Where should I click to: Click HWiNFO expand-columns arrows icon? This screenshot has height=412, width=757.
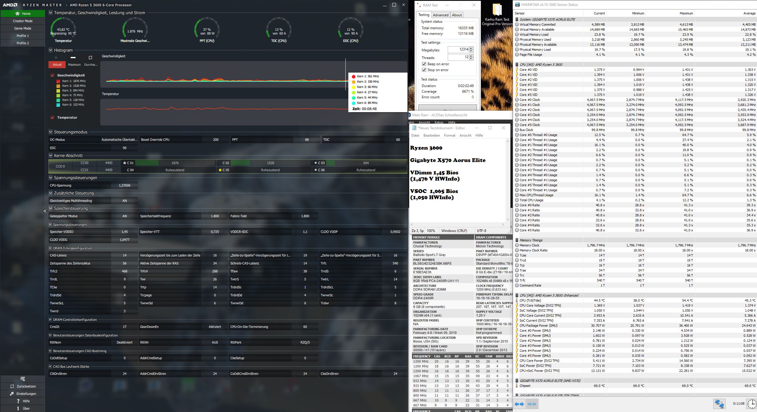(519, 404)
